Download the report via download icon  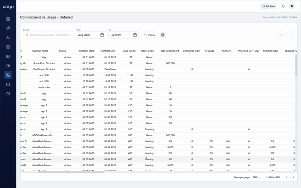[291, 35]
